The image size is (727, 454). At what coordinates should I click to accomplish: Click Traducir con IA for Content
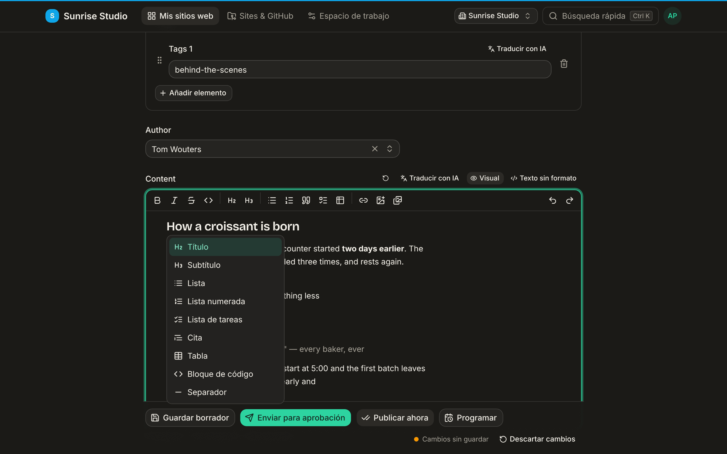[430, 178]
